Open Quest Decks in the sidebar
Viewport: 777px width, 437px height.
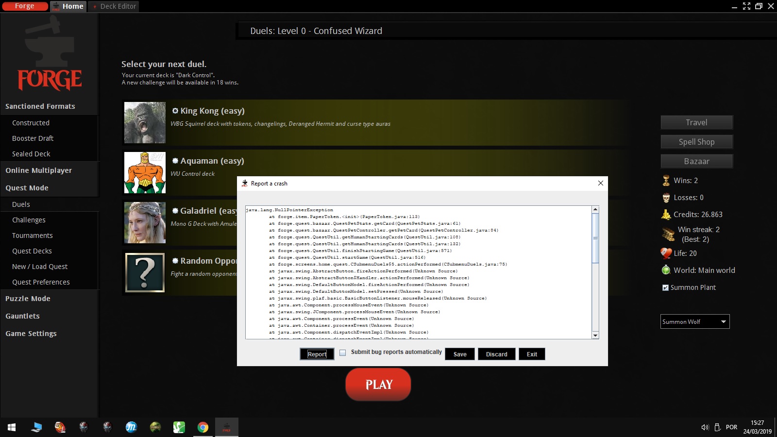(x=32, y=251)
